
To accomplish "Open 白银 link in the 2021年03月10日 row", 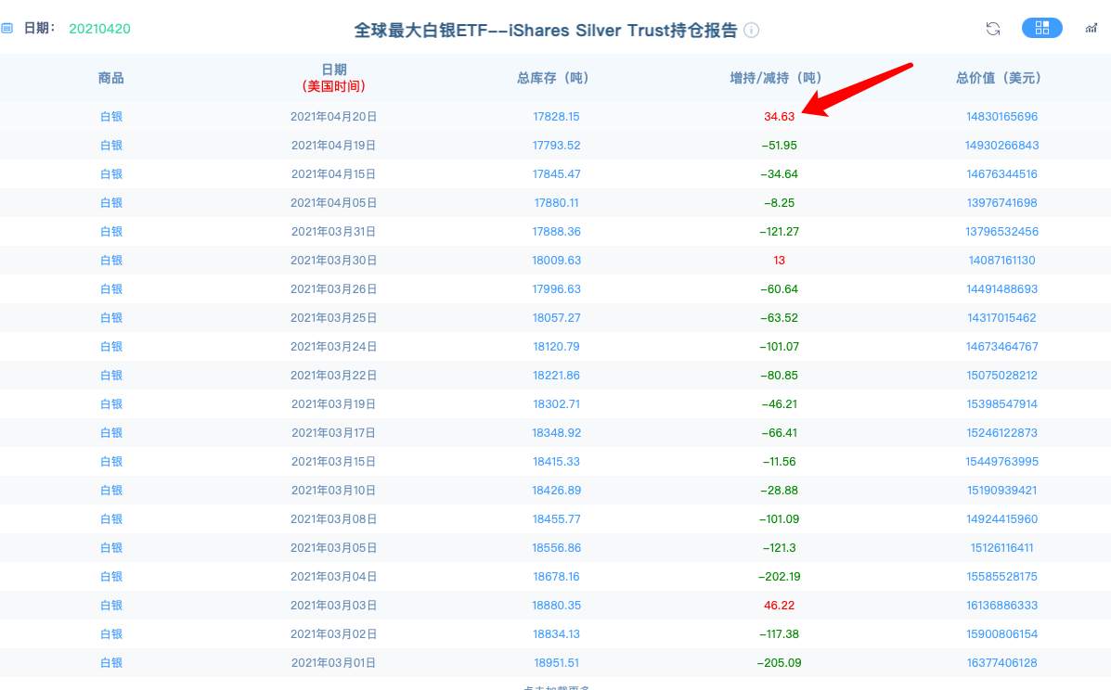I will click(x=111, y=490).
